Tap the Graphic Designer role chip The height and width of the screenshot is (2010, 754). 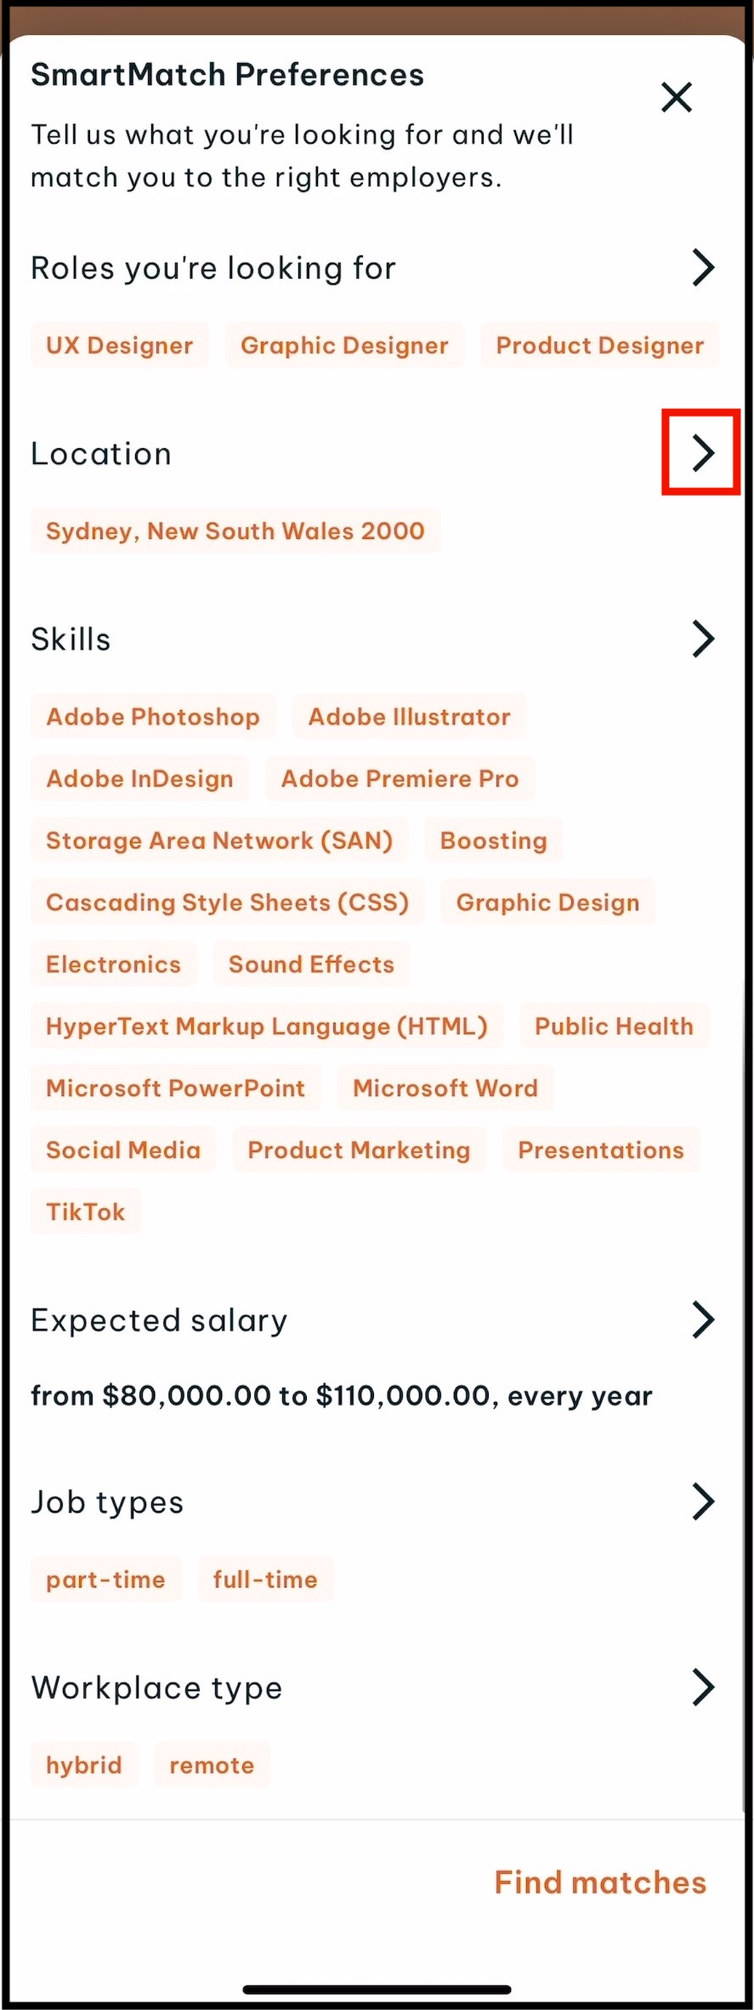(344, 345)
